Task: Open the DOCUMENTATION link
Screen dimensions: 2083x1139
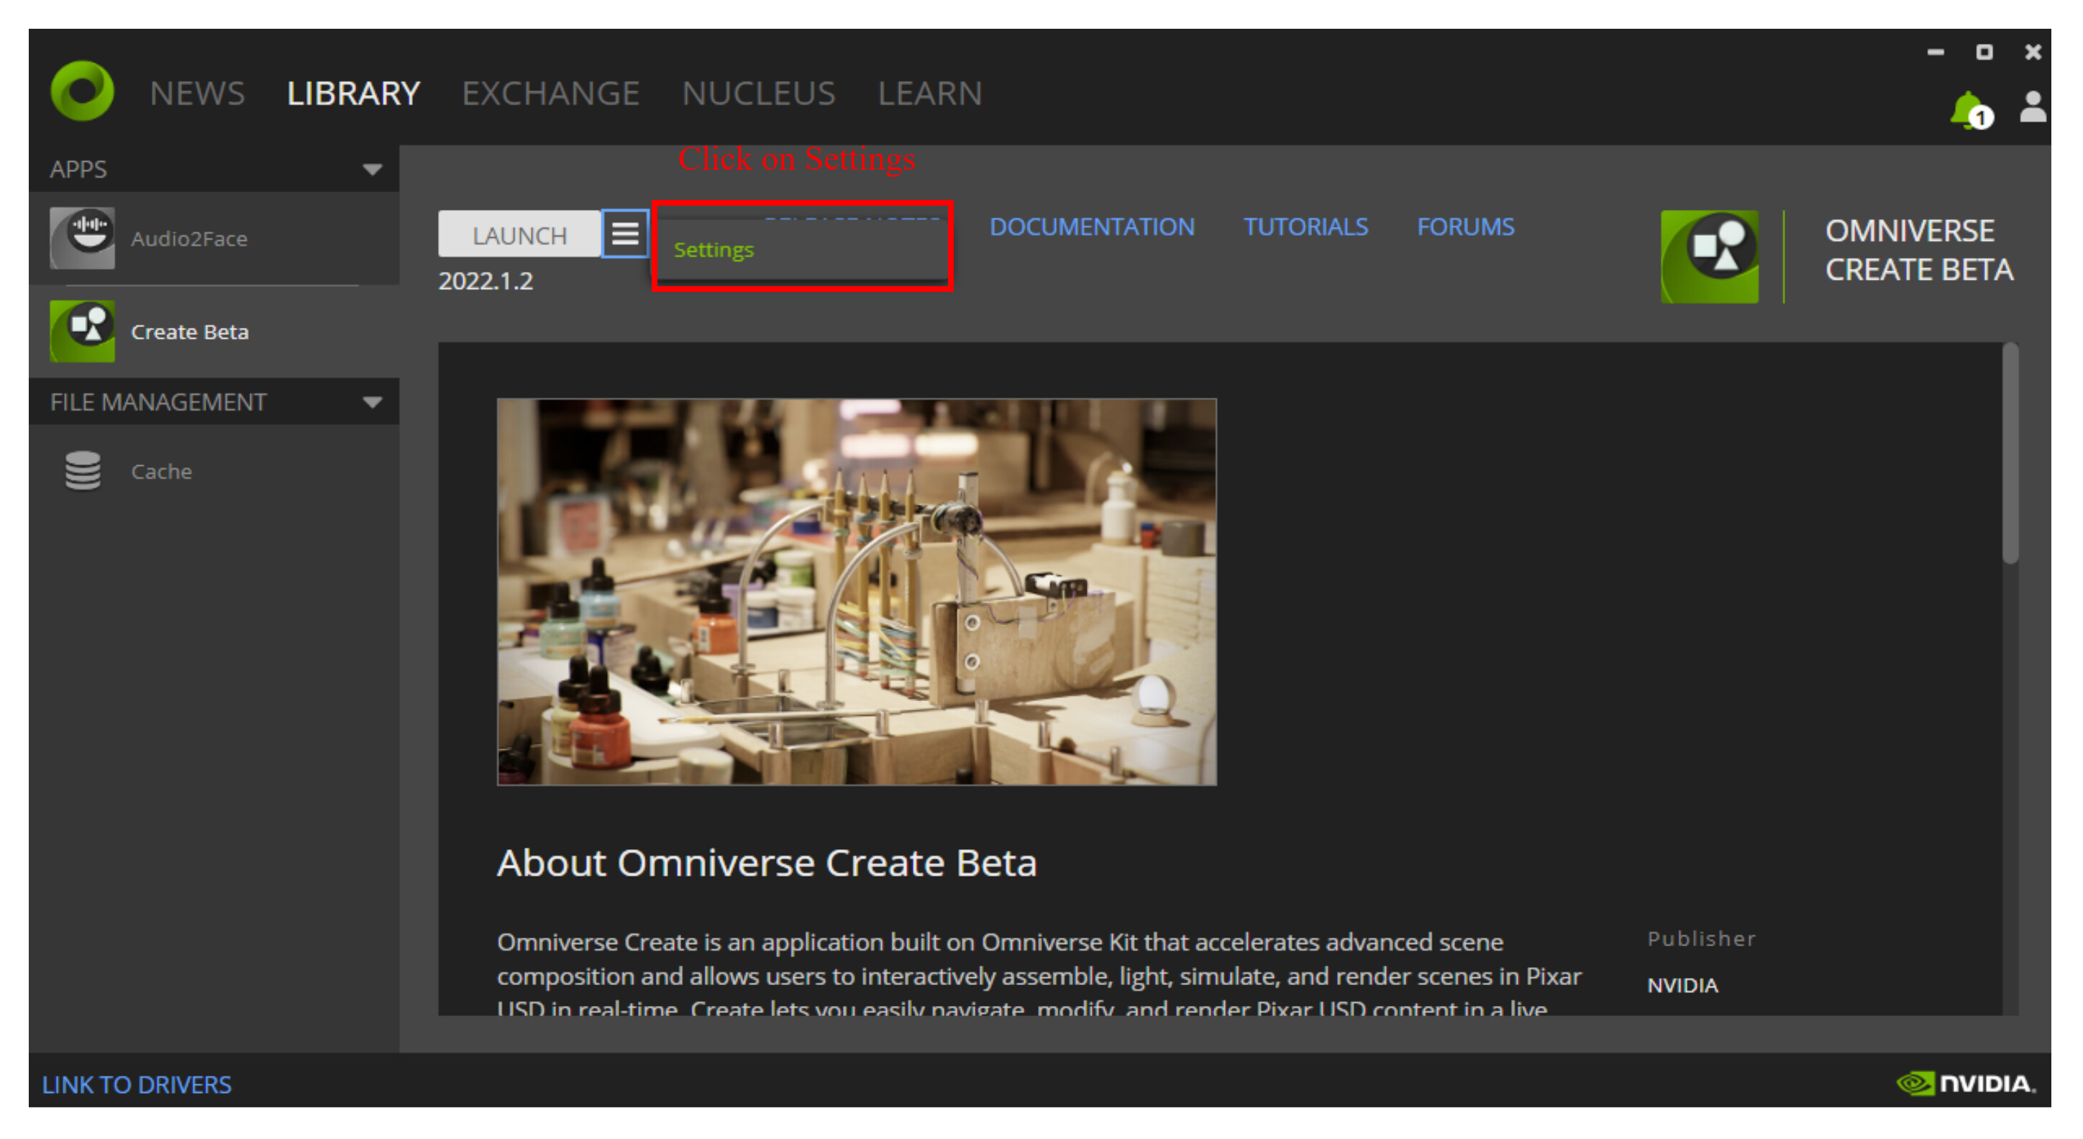Action: point(1093,227)
